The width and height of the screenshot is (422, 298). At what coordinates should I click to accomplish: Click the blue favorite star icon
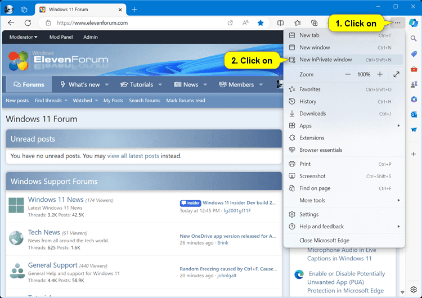[x=261, y=23]
